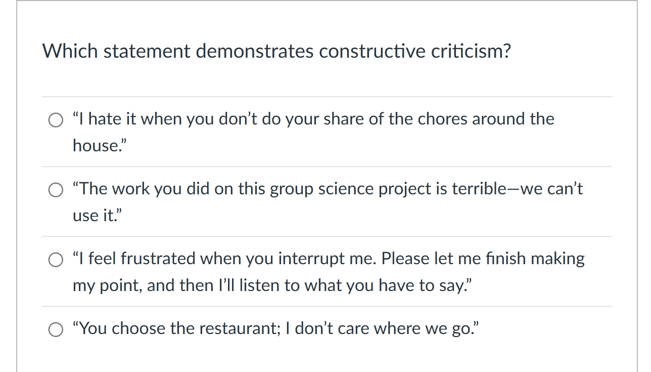The width and height of the screenshot is (651, 372).
Task: Click "Please let me finish making" in third answer
Action: pos(483,259)
